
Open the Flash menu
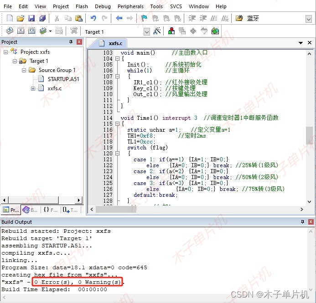[x=82, y=6]
